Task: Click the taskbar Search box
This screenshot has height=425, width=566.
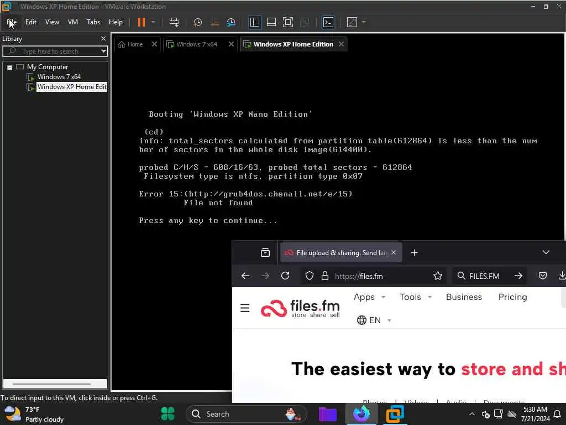Action: (x=247, y=414)
